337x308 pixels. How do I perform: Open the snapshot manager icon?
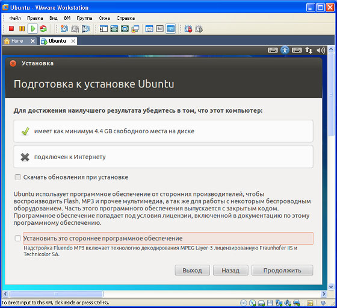pos(85,28)
